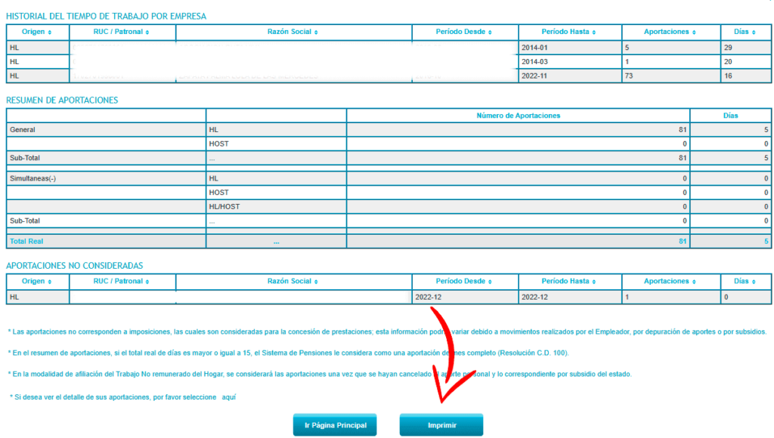Sort Aportaciones No Consideradas by Período Desde

coord(465,282)
